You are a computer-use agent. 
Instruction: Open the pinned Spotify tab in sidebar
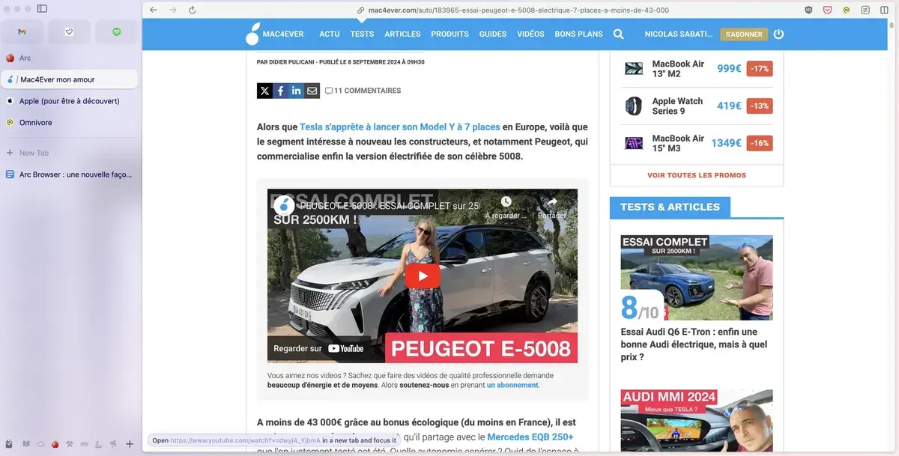point(116,31)
